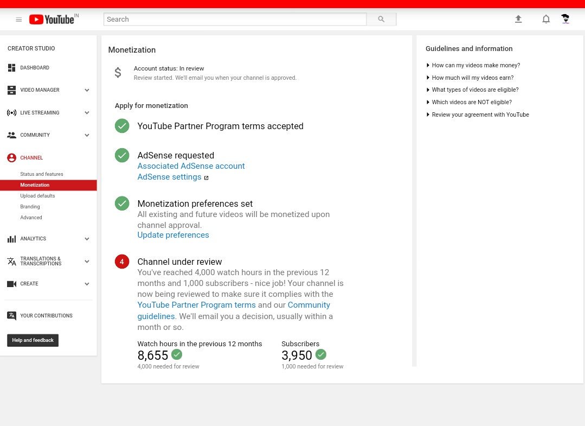
Task: Expand the Create chevron
Action: (x=87, y=284)
